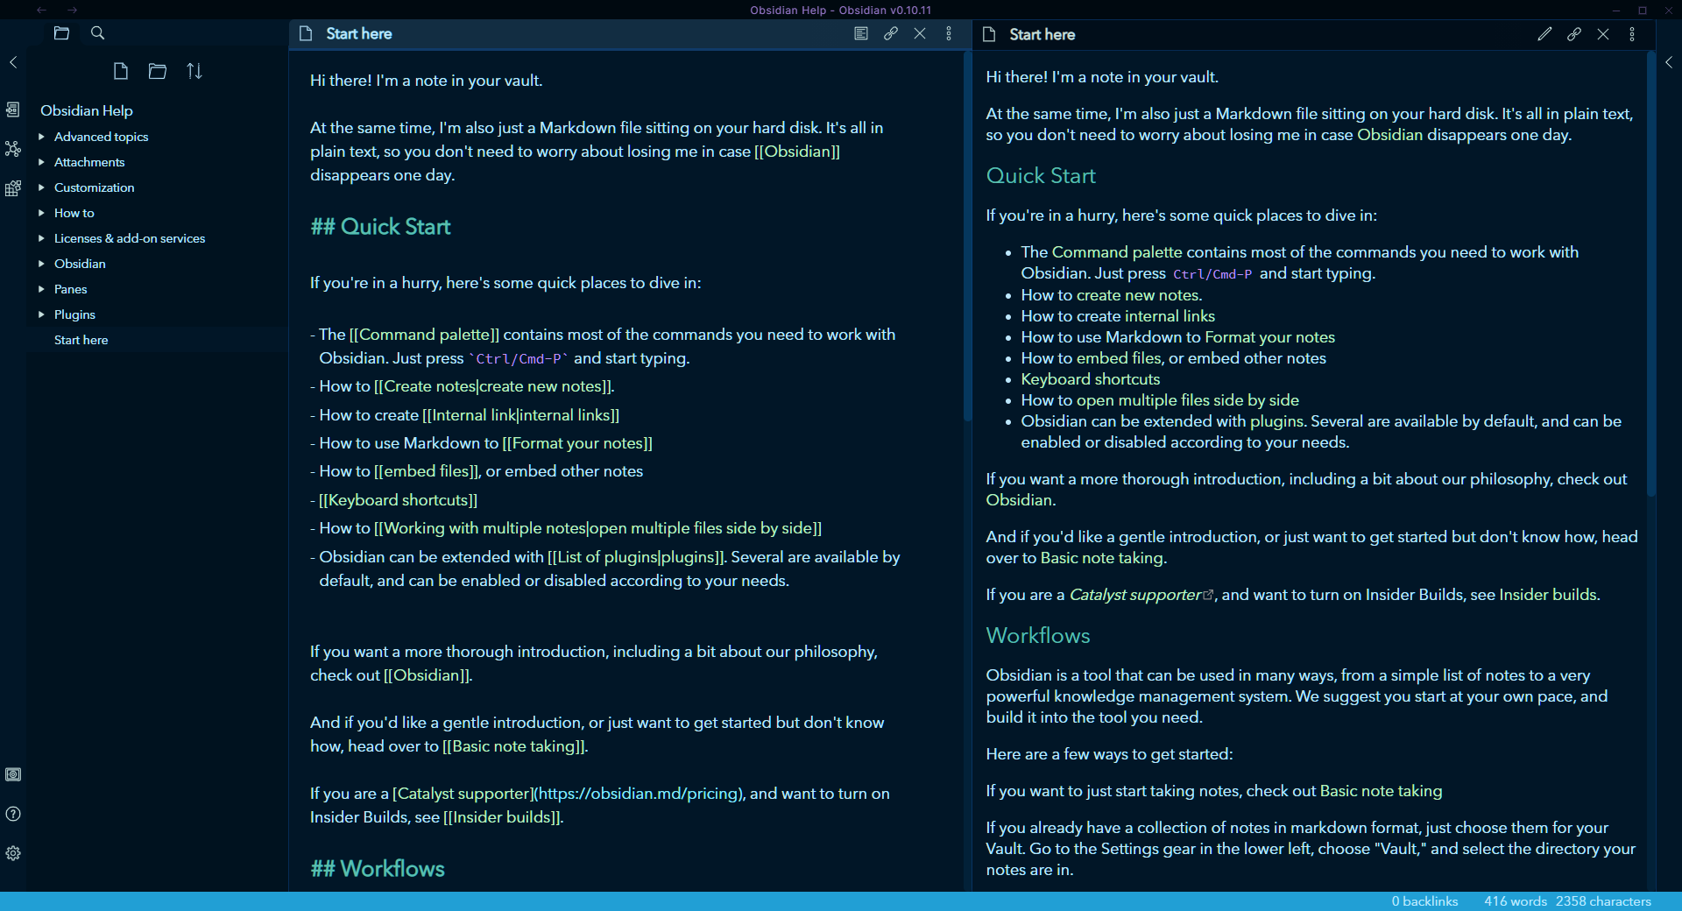The image size is (1682, 911).
Task: Open the Format your notes preview link
Action: pyautogui.click(x=1270, y=337)
